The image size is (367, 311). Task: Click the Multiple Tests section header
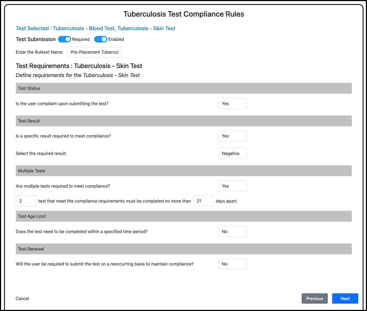pos(32,171)
